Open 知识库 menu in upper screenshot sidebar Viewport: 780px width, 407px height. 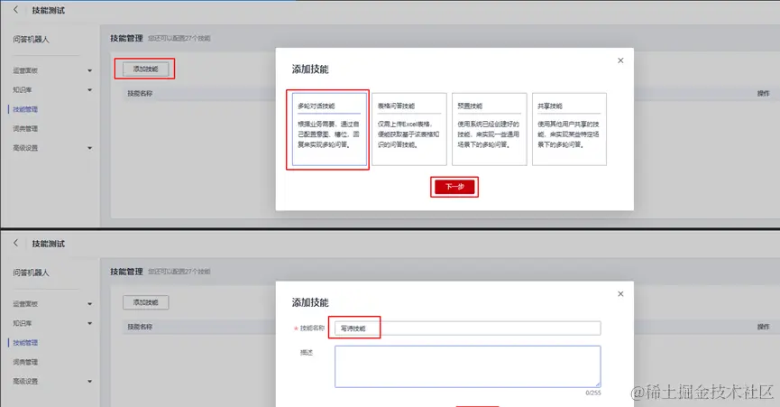coord(23,90)
